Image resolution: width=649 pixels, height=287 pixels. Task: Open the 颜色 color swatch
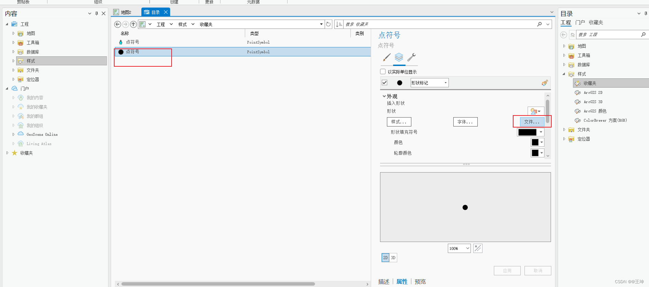point(538,142)
